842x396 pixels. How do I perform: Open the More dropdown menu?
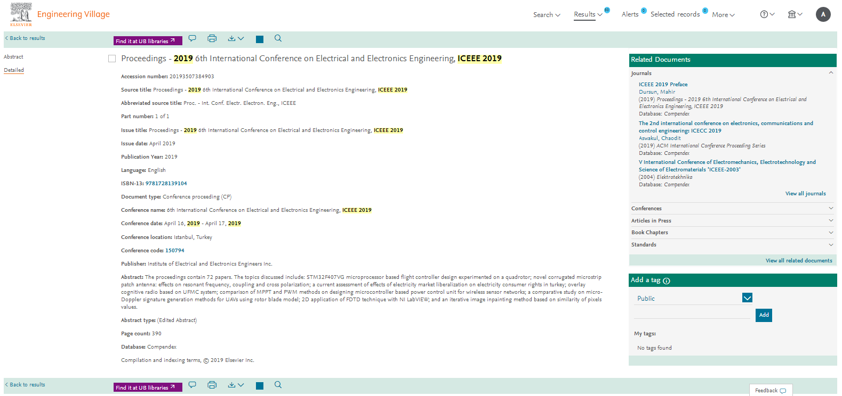pyautogui.click(x=723, y=15)
